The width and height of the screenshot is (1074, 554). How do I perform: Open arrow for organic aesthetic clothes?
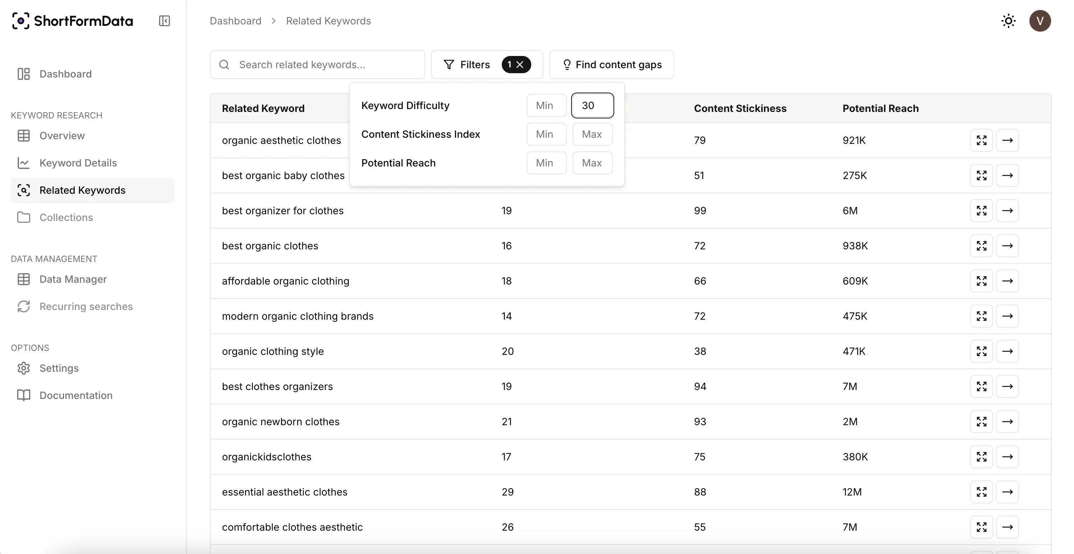coord(1007,140)
